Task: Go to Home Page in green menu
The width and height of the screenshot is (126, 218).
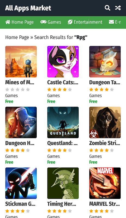Action: tap(19, 22)
